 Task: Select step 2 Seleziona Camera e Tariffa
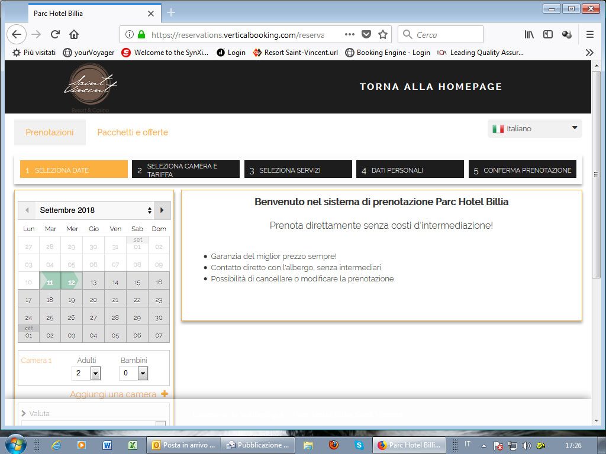pos(185,169)
